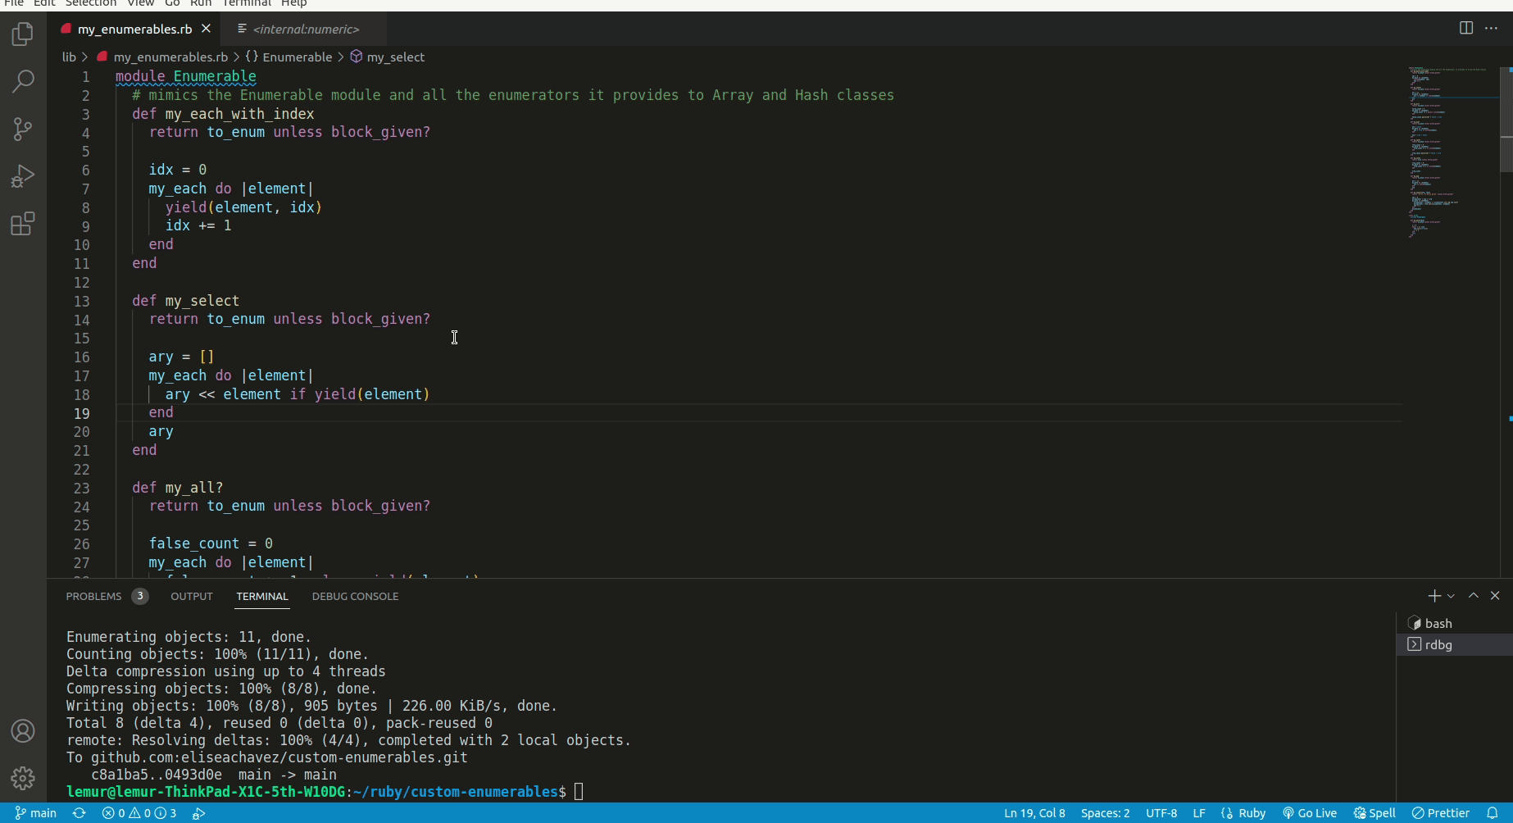Viewport: 1513px width, 823px height.
Task: Switch to the internal:numeric tab
Action: point(304,29)
